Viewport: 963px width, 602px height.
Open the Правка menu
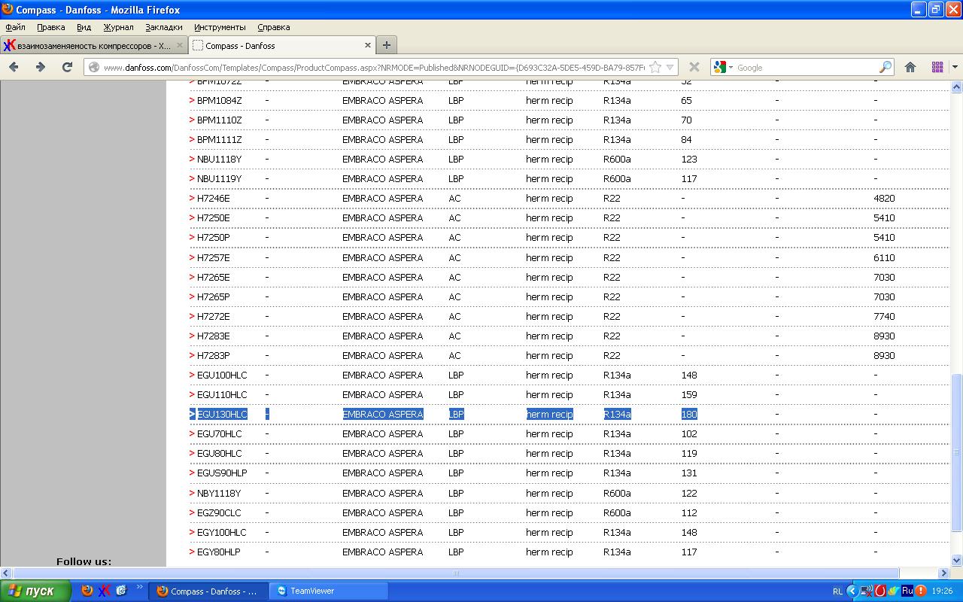coord(50,27)
